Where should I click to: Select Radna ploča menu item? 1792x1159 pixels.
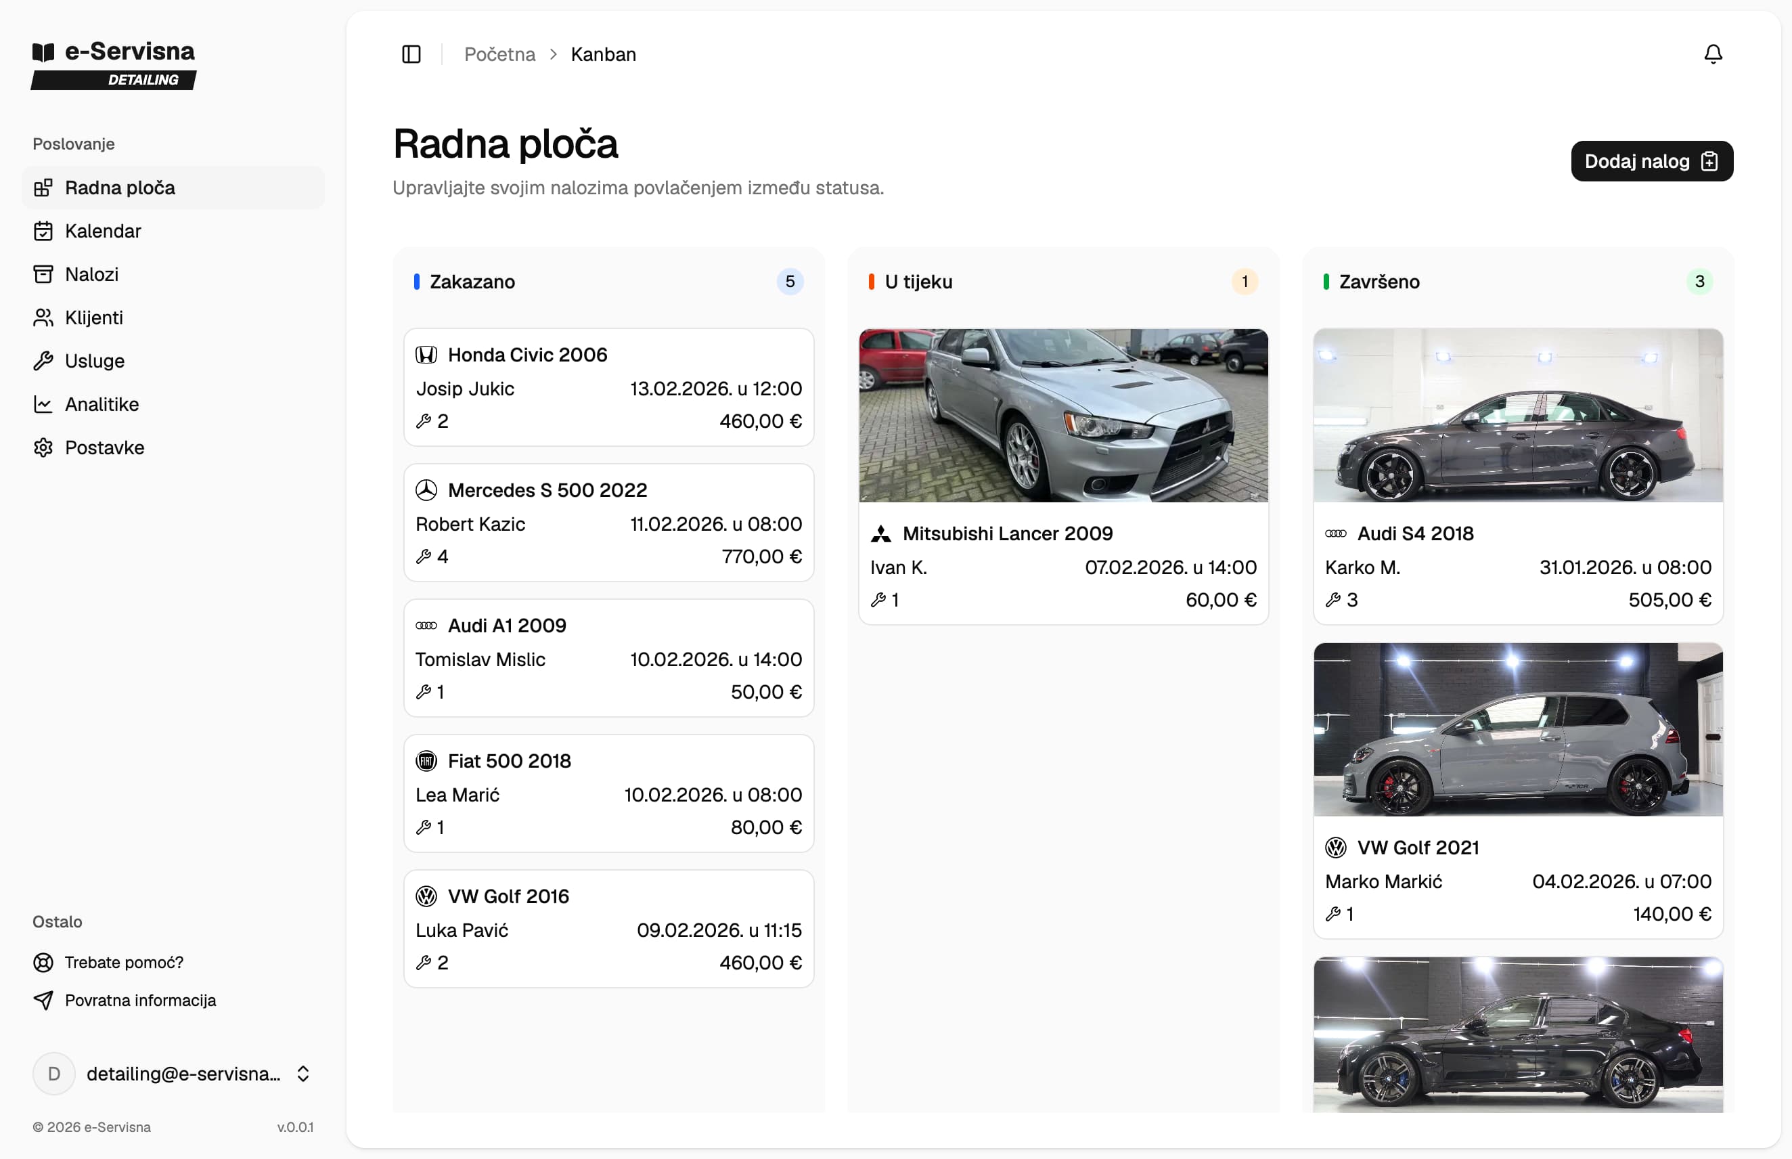120,188
